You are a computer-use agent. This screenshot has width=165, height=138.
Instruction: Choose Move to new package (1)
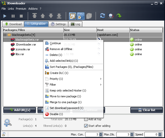pos(73,97)
